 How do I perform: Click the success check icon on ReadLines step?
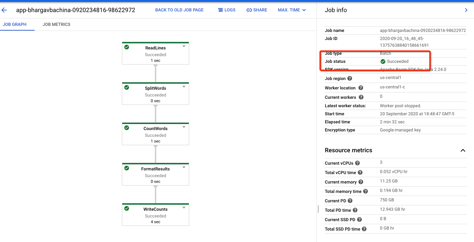(127, 47)
